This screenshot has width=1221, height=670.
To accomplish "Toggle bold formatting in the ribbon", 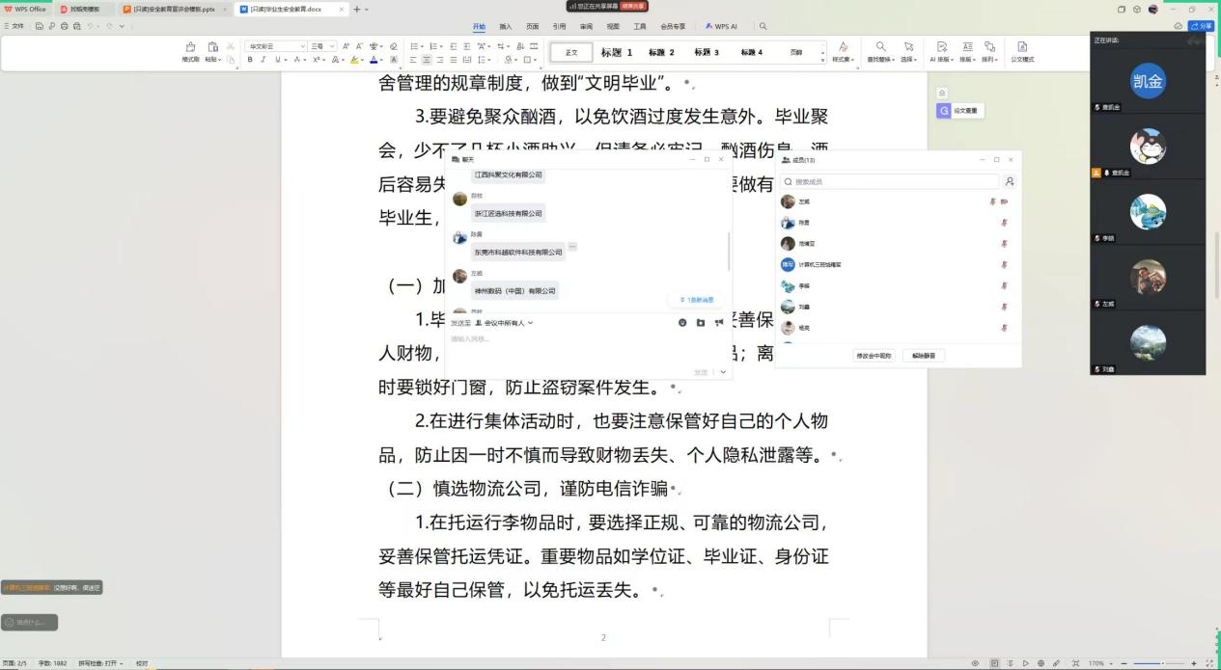I will (250, 60).
